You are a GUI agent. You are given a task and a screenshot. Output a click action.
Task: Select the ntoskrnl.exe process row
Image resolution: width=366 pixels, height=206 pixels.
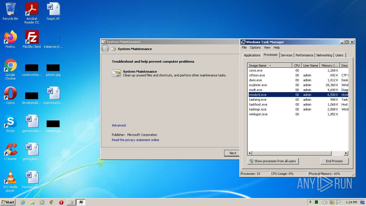[x=298, y=95]
